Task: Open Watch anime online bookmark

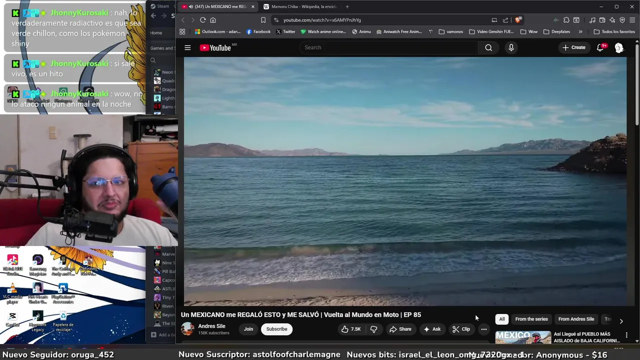Action: tap(323, 31)
